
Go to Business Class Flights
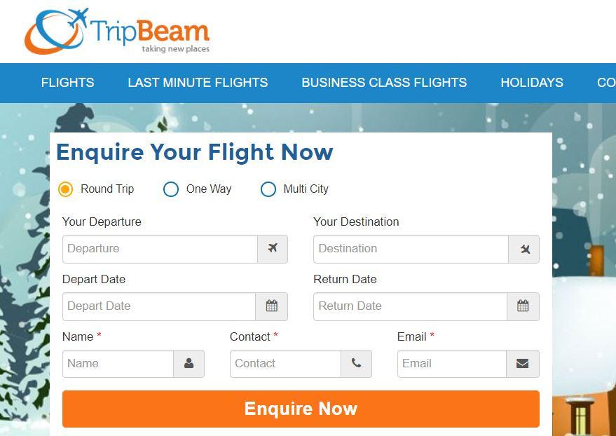(x=384, y=83)
